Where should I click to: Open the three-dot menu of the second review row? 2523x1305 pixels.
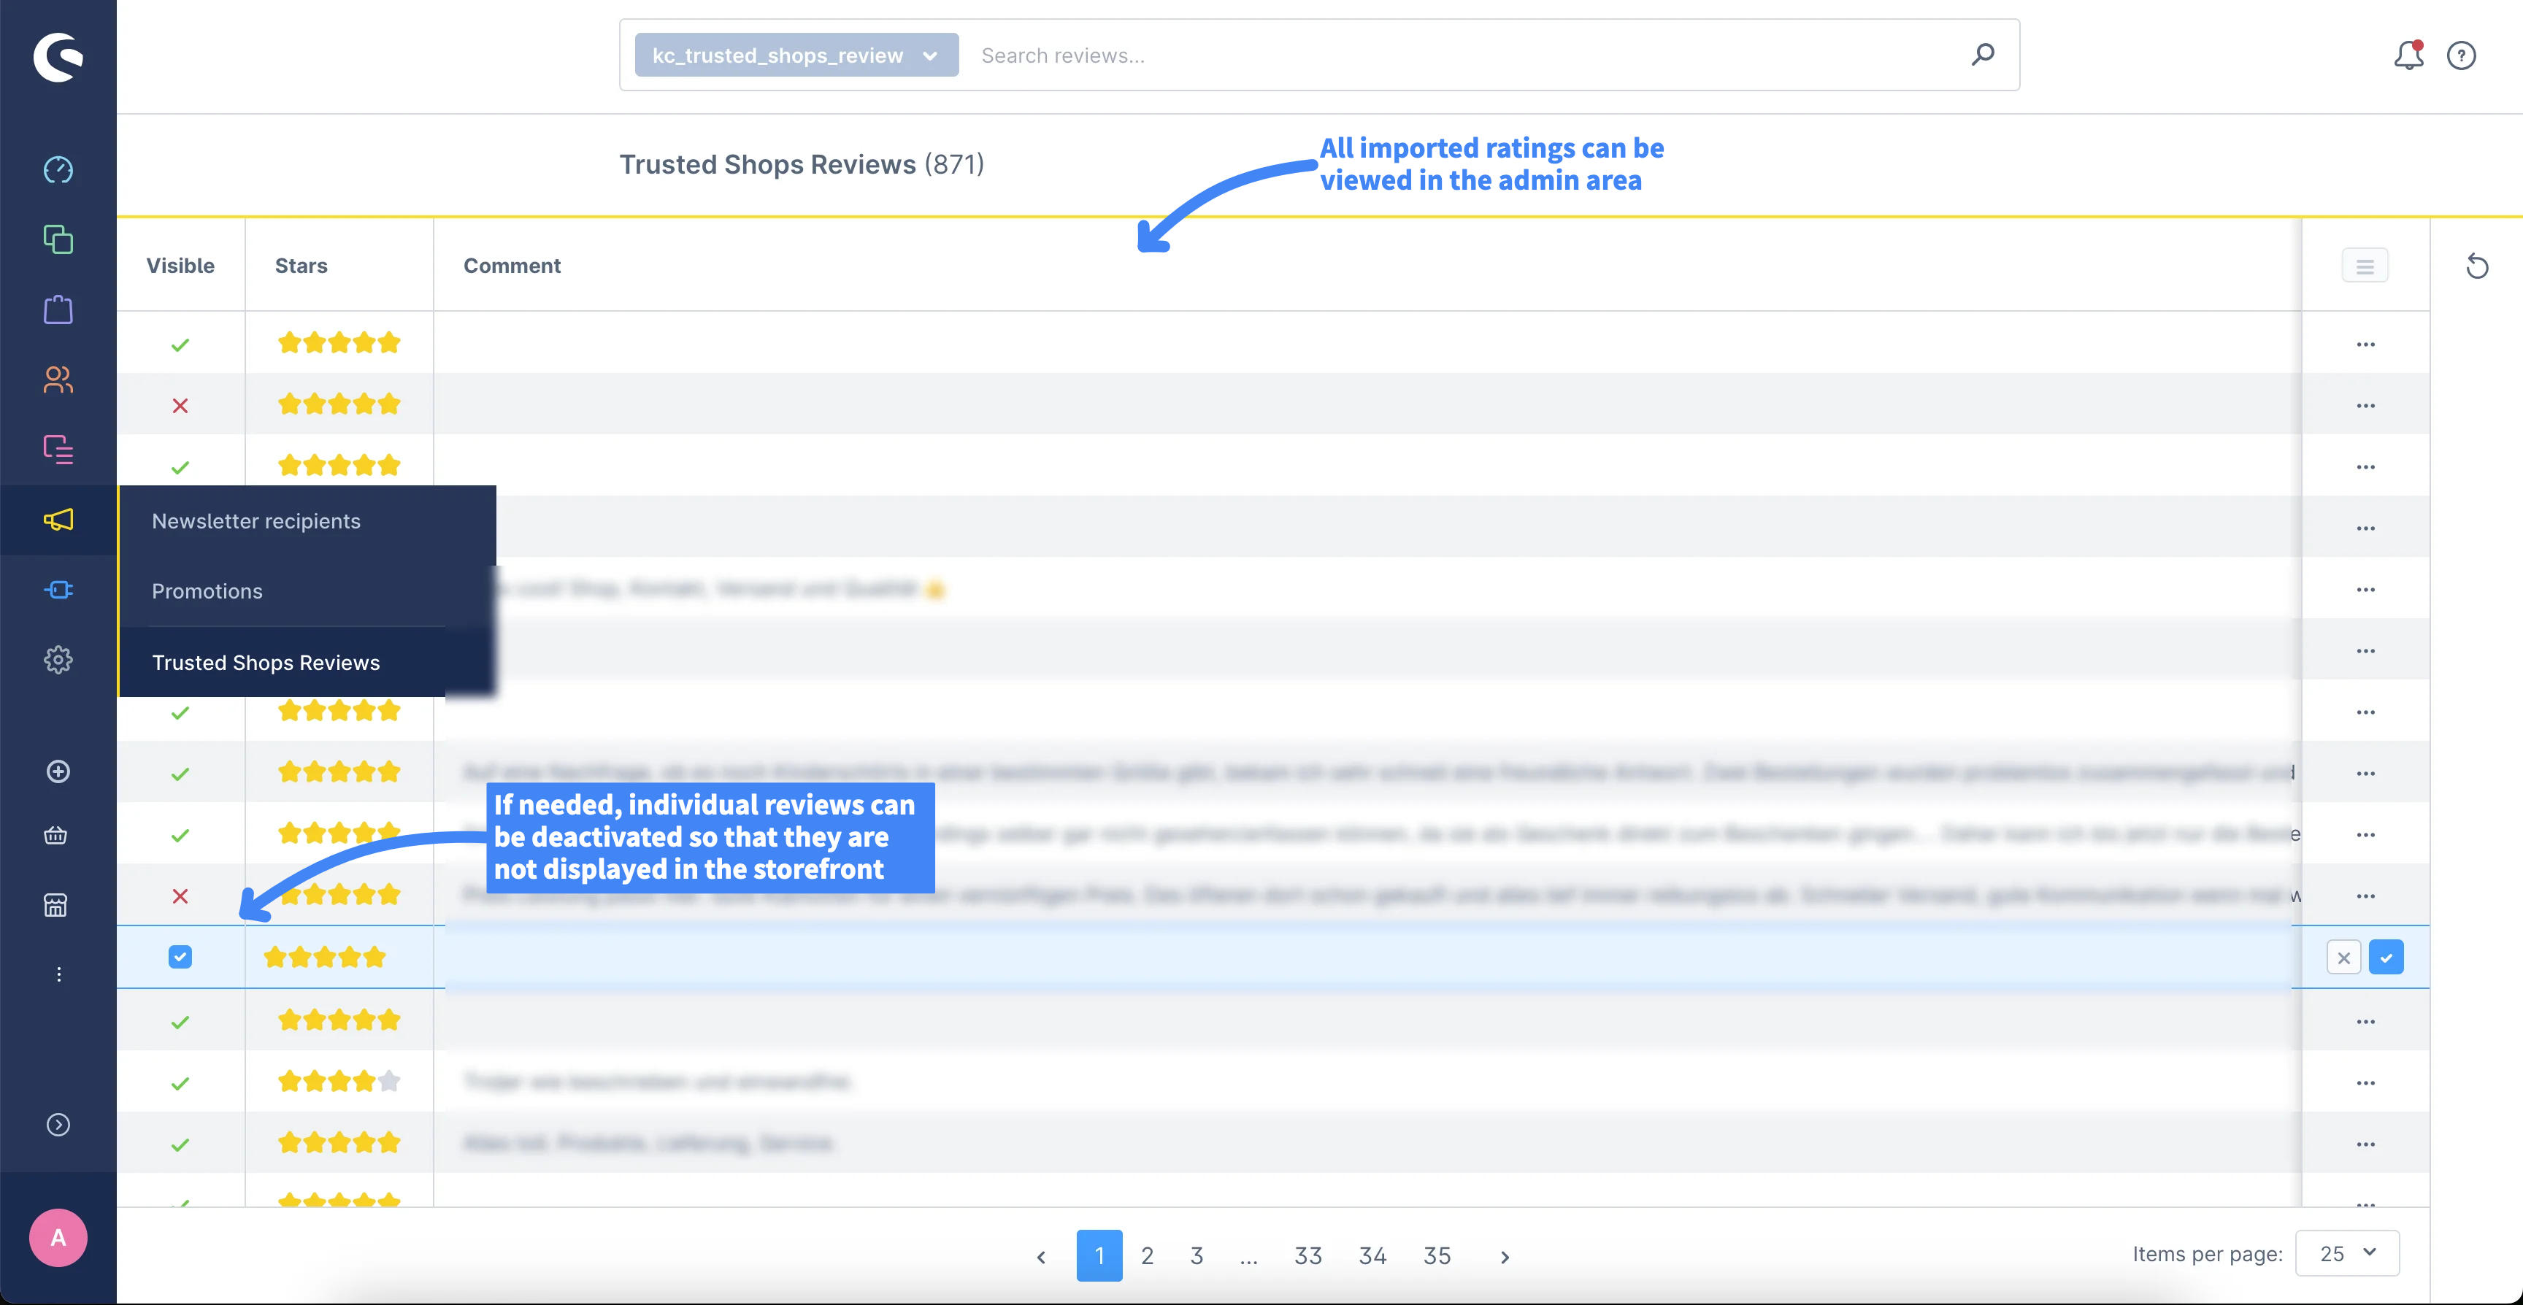point(2365,405)
